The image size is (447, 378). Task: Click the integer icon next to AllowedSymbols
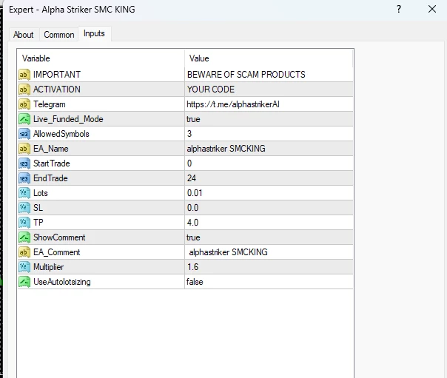pyautogui.click(x=24, y=134)
